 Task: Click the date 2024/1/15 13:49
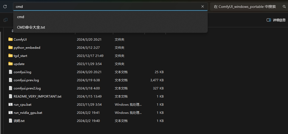[x=89, y=96]
